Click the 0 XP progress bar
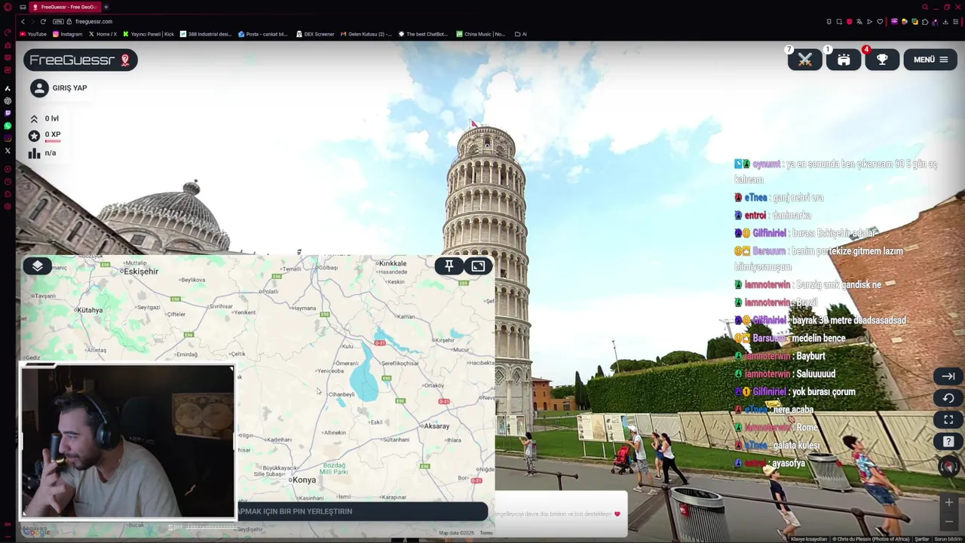 coord(53,140)
